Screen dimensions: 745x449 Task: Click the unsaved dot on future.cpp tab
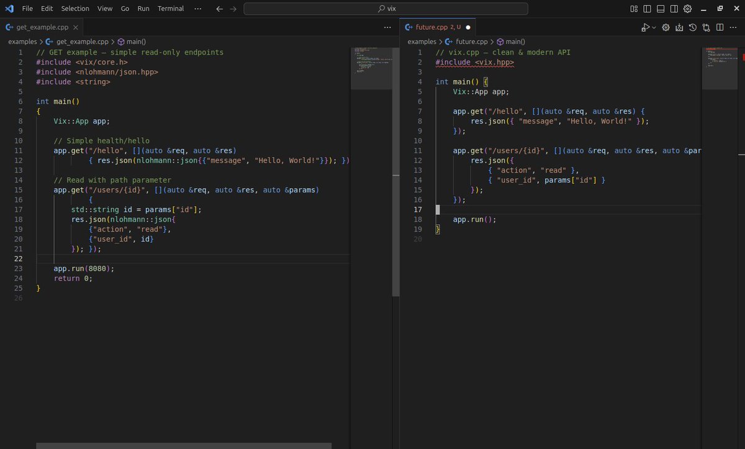click(467, 27)
